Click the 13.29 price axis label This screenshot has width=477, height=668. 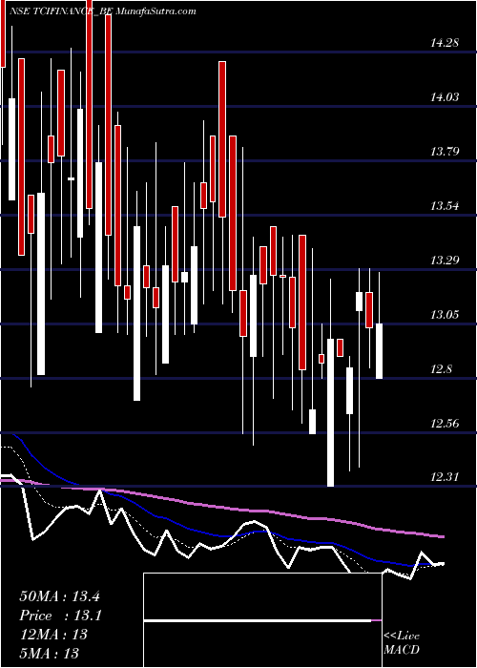[446, 261]
